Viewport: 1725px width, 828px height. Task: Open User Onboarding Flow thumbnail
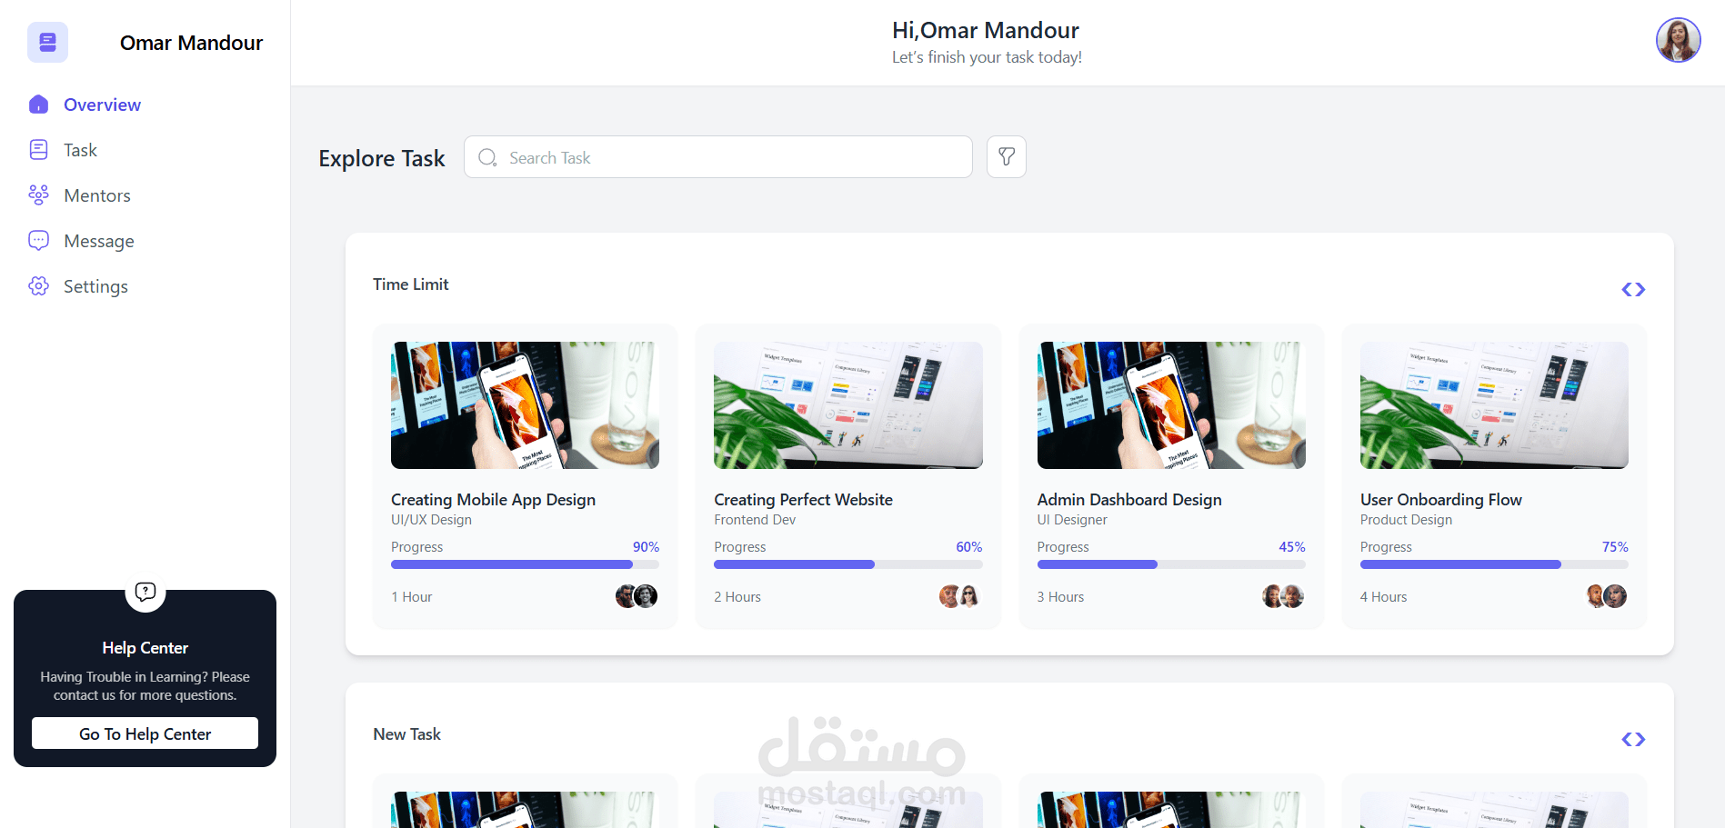pyautogui.click(x=1494, y=405)
